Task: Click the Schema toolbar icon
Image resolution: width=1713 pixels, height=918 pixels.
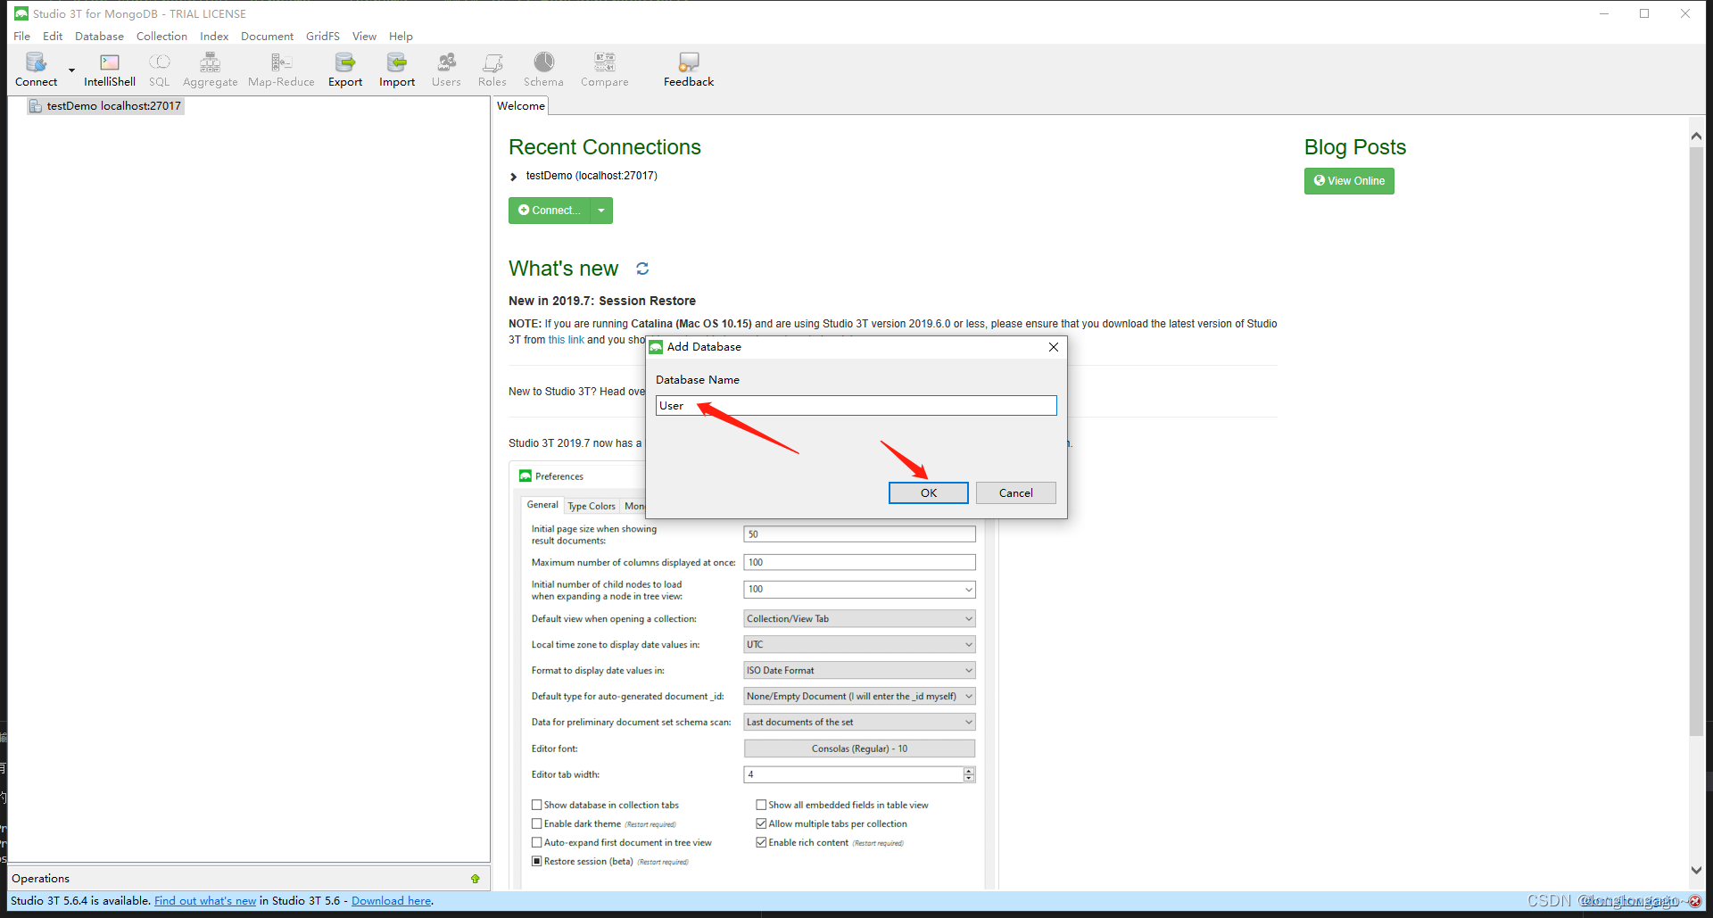Action: tap(543, 70)
